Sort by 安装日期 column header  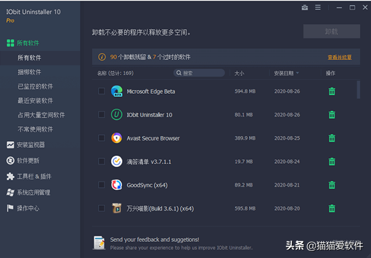coord(284,73)
